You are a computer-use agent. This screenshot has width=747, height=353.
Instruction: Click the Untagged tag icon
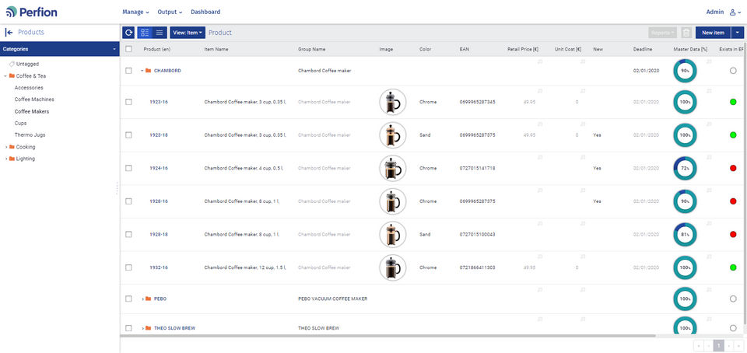[x=12, y=64]
